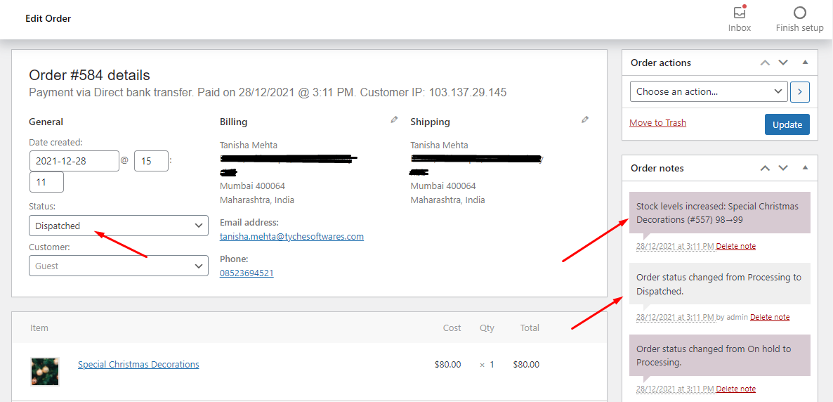Open the Finish setup circle icon
Screen dimensions: 833x402
tap(799, 12)
